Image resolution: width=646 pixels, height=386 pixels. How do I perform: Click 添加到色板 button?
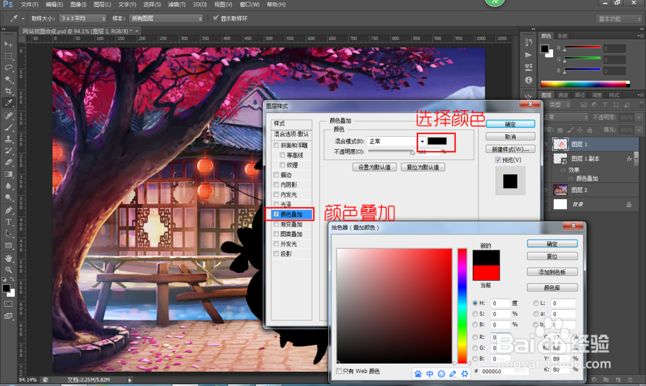pos(552,272)
